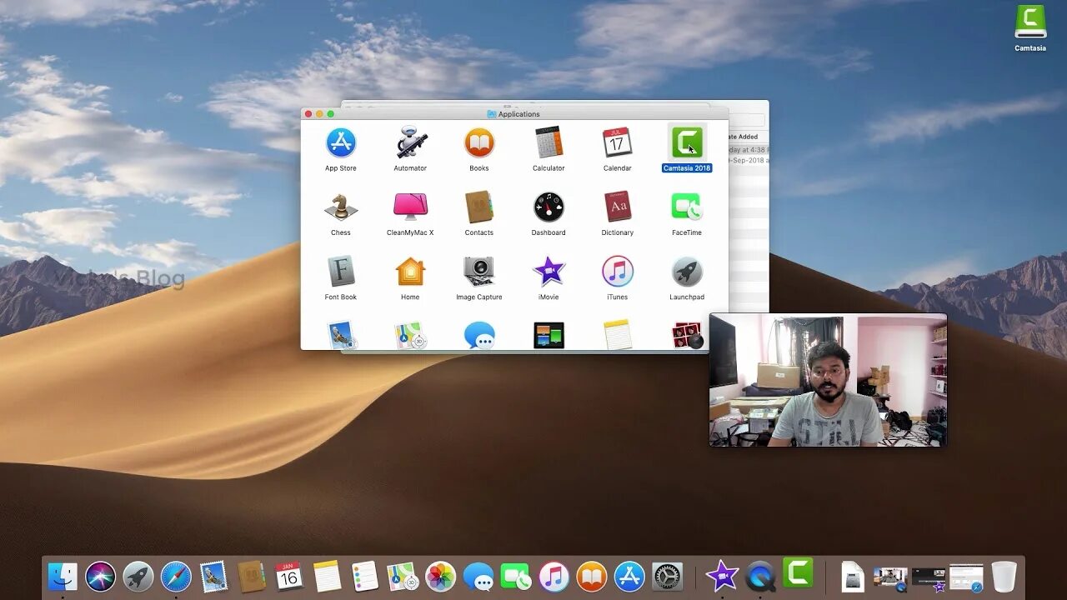Select Mission Control icon in Applications window
Screen dimensions: 1067x600
(x=549, y=335)
